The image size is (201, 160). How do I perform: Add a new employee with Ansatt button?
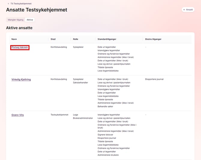point(188,10)
